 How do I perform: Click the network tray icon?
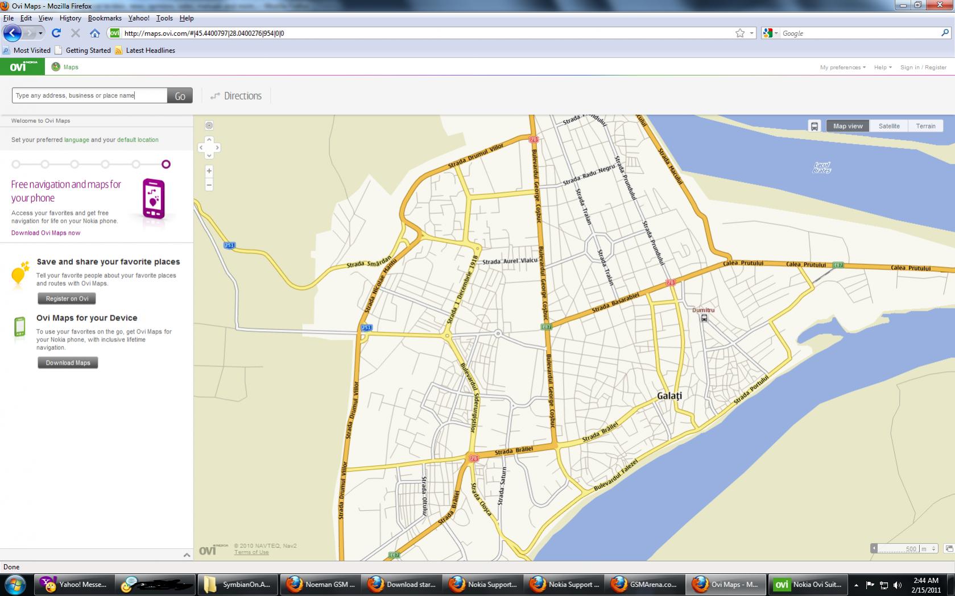tap(883, 585)
